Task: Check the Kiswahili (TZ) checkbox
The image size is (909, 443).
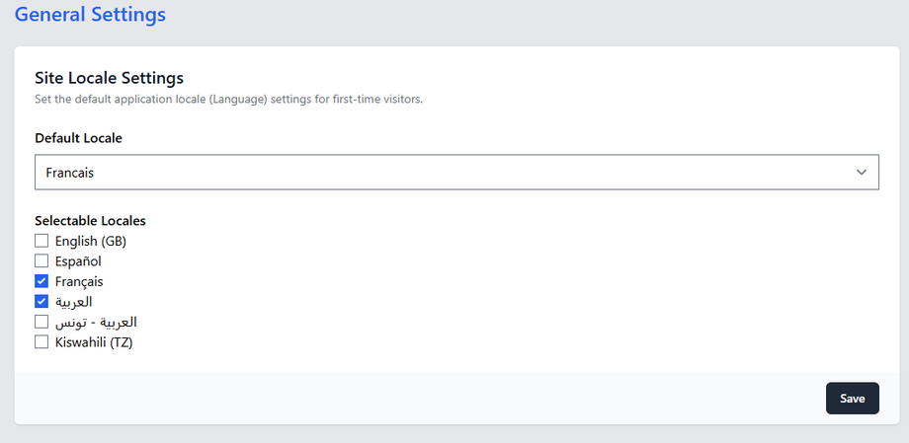Action: pos(41,342)
